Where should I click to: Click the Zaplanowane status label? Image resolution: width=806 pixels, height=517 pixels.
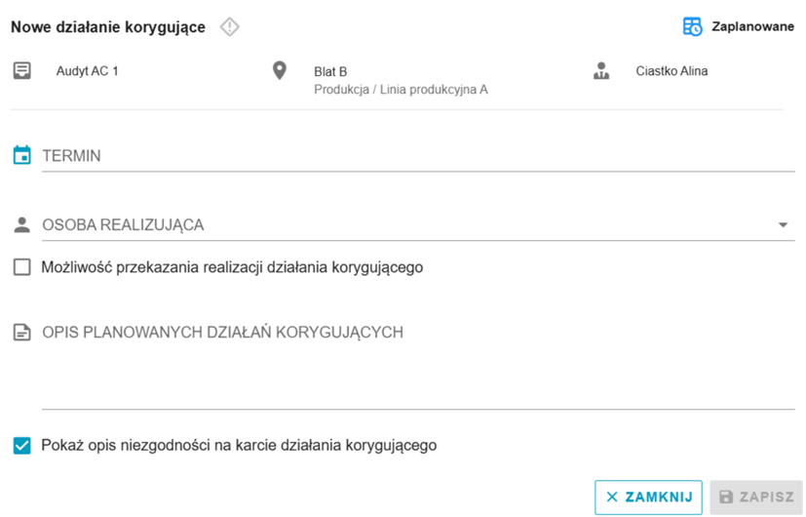(x=752, y=26)
